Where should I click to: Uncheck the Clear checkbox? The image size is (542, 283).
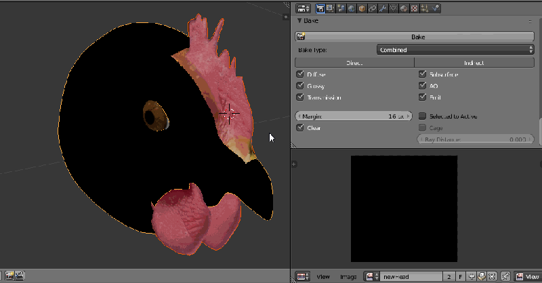(x=299, y=128)
